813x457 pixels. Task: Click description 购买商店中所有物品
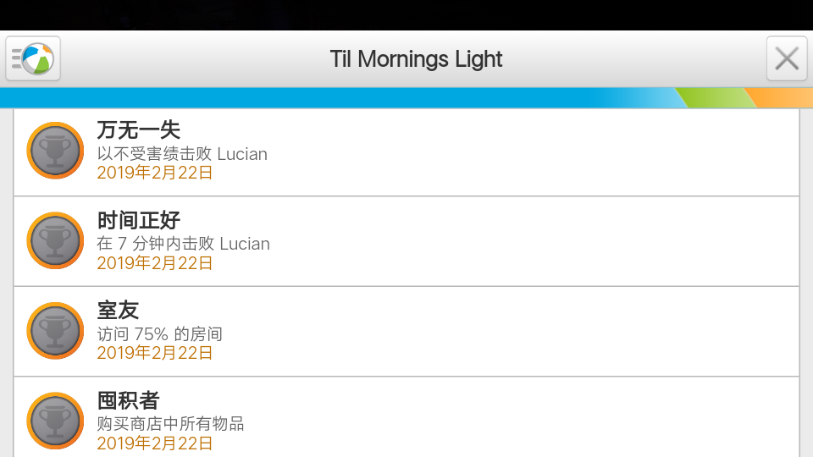[x=170, y=424]
